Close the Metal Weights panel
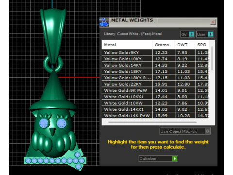 click(213, 22)
